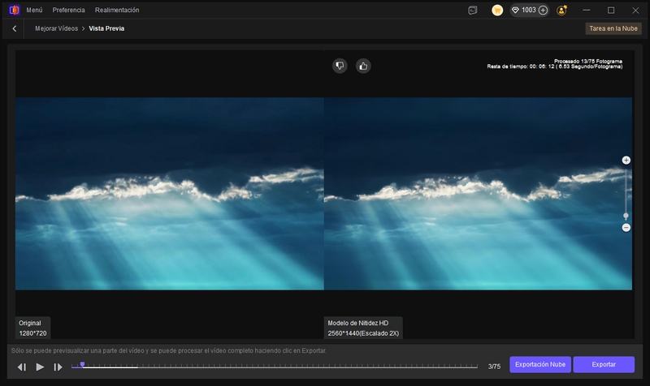Image resolution: width=650 pixels, height=386 pixels.
Task: Open the Preferencia menu
Action: [x=68, y=10]
